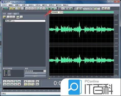
Task: Open the 效果(T) menu
Action: 24,5
